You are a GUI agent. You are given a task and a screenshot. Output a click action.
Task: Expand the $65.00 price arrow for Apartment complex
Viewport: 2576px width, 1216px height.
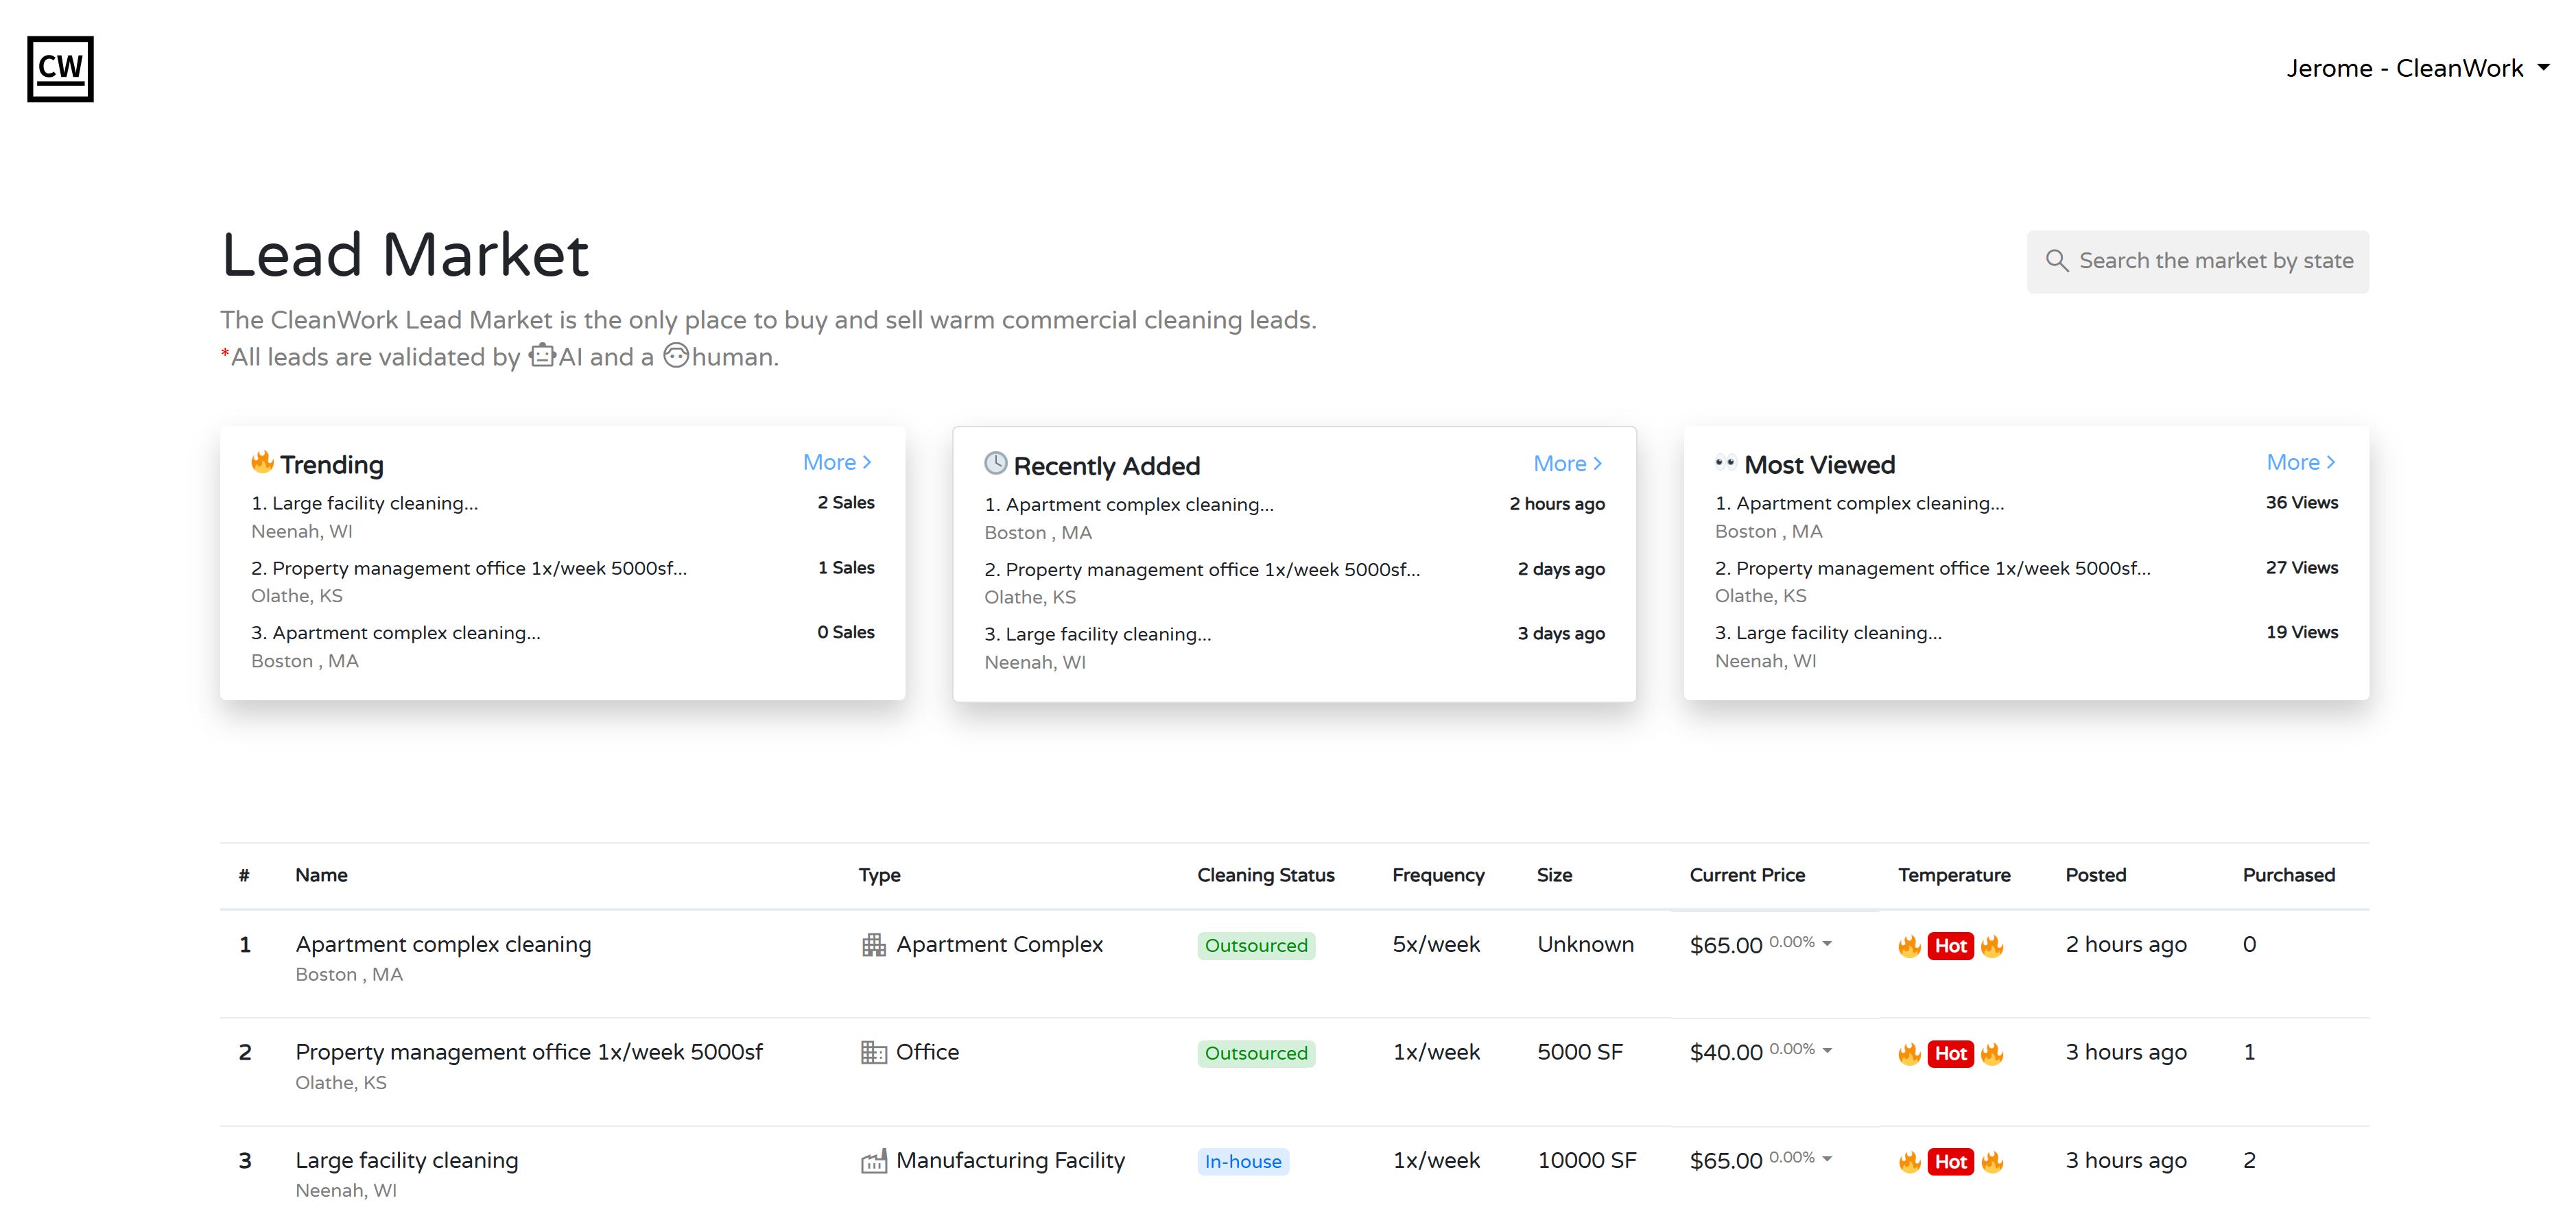(1827, 943)
